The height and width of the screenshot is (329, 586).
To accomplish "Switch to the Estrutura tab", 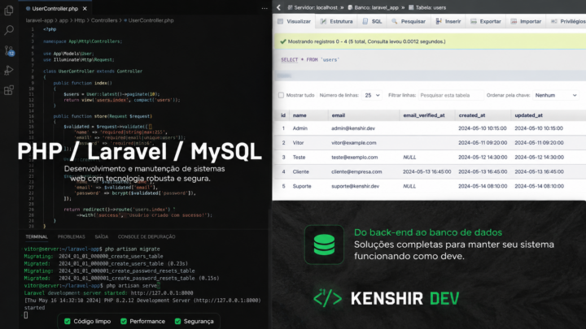I will tap(337, 21).
